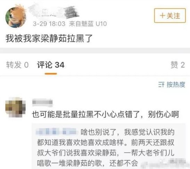The width and height of the screenshot is (190, 169).
Task: Open the 按热度 sort dropdown
Action: (x=172, y=84)
